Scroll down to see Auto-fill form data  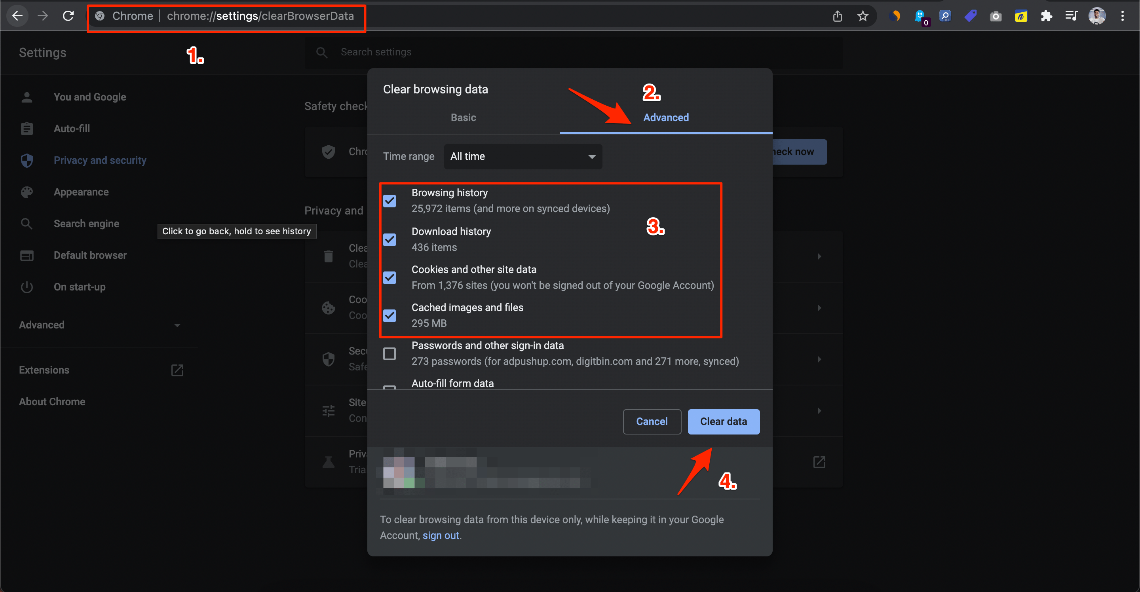click(x=453, y=384)
